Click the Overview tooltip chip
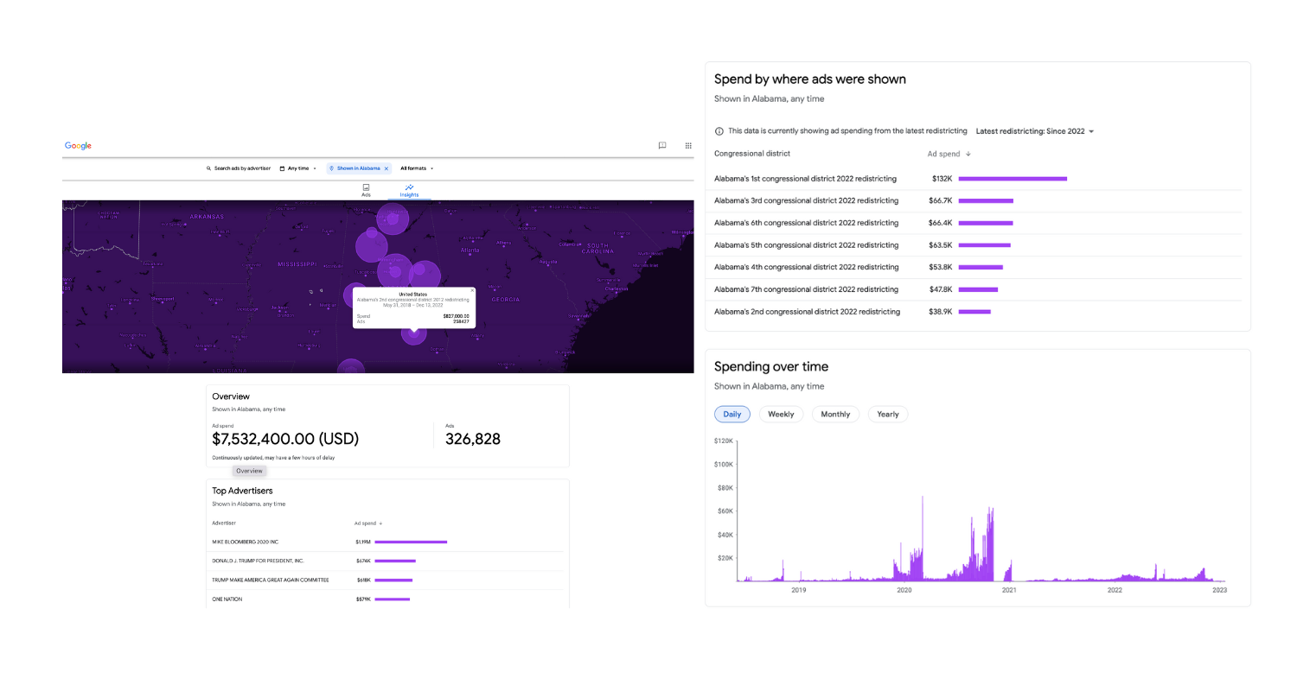This screenshot has height=691, width=1297. pos(249,471)
